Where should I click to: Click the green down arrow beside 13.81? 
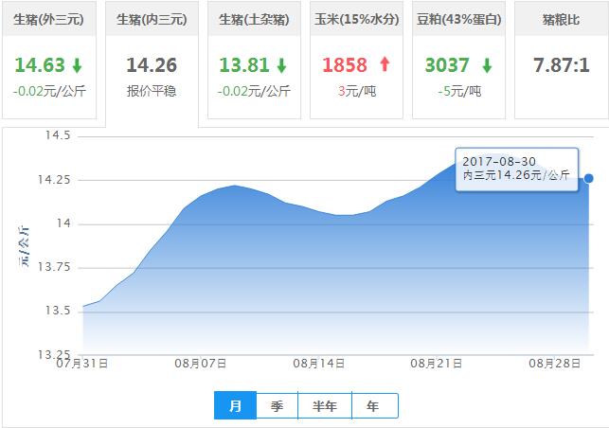282,65
